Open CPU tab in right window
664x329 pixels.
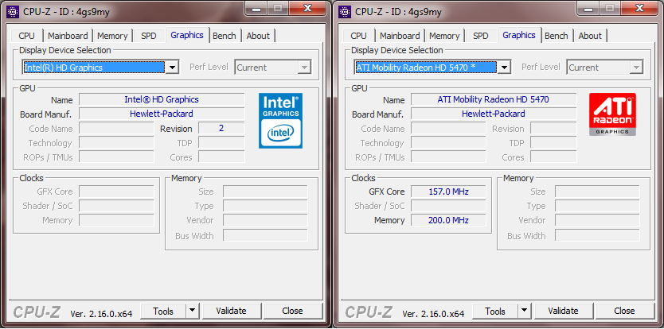(x=359, y=36)
